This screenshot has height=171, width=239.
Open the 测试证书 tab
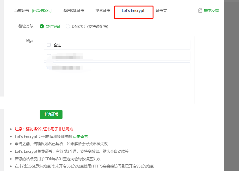103,10
